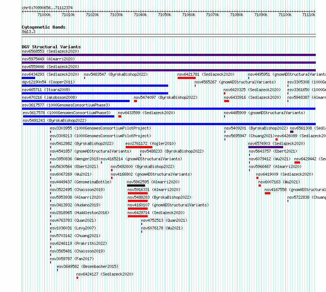Click nsv6429714 (Sedlazeck2020) red bar
326x292 pixels.
coord(138,216)
